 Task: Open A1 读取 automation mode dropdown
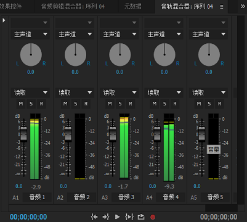(30, 92)
